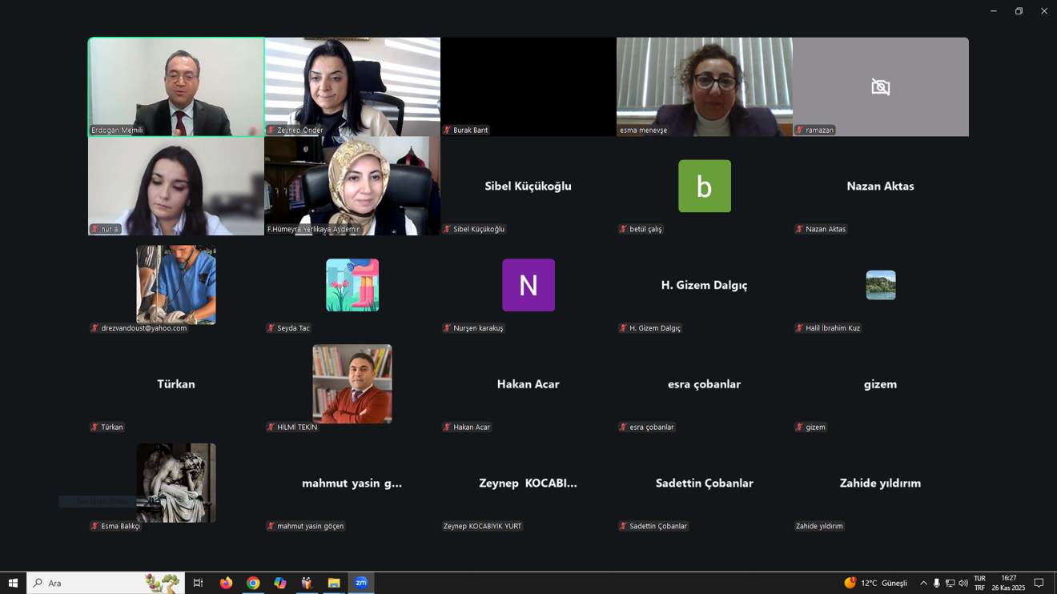Open the Copilot icon in the taskbar
The width and height of the screenshot is (1057, 594).
(x=280, y=583)
